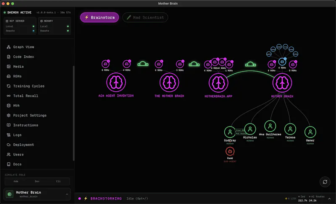
Task: Click the Users people icon
Action: tap(8, 155)
